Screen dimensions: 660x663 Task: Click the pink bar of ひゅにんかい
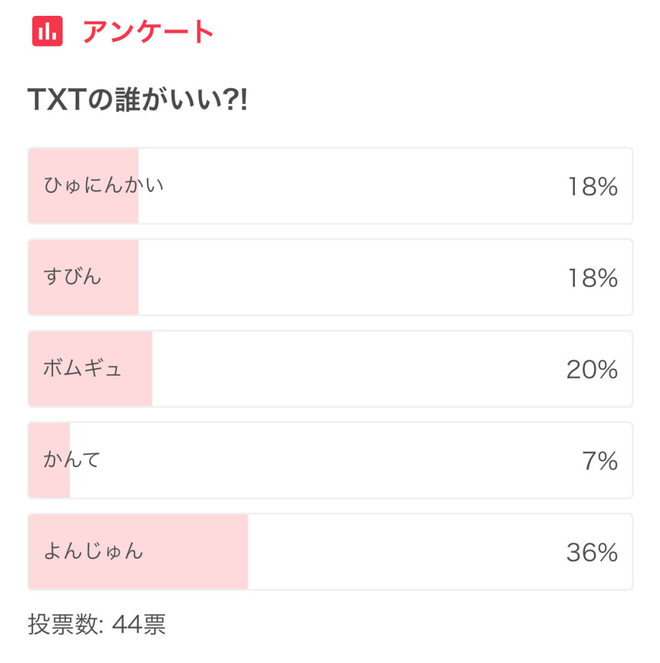click(84, 186)
